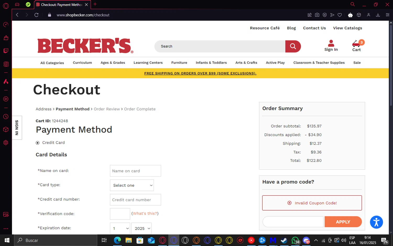The image size is (393, 246).
Task: Open the Furniture menu
Action: point(179,63)
